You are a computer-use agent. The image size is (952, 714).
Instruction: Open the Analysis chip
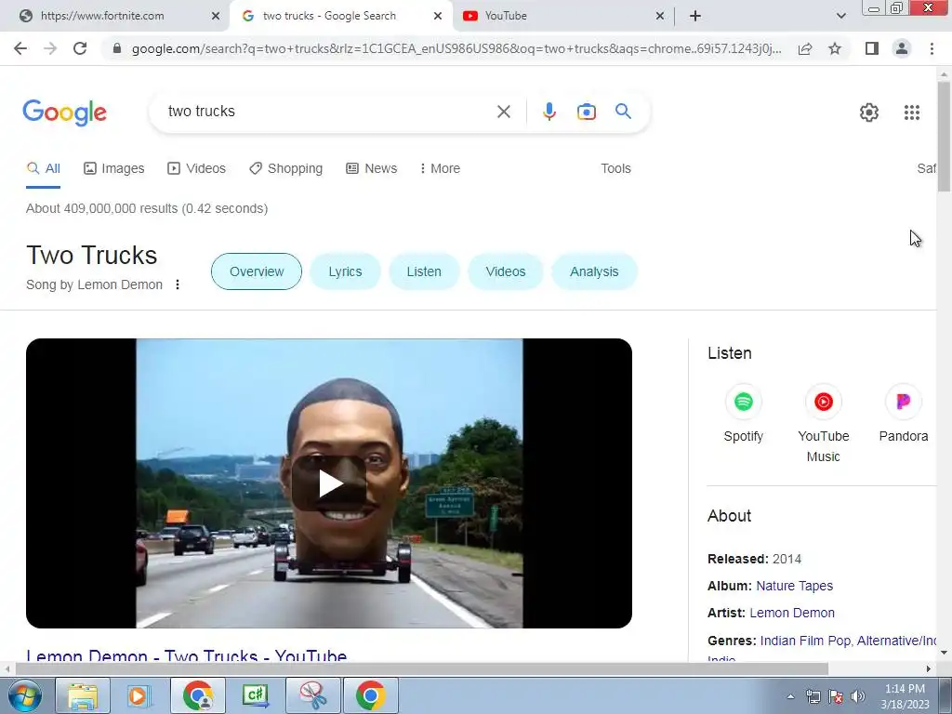594,271
